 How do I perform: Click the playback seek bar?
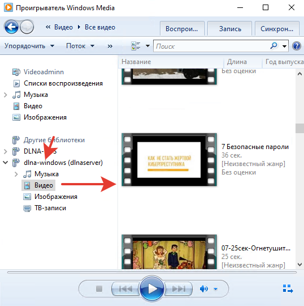pyautogui.click(x=152, y=273)
